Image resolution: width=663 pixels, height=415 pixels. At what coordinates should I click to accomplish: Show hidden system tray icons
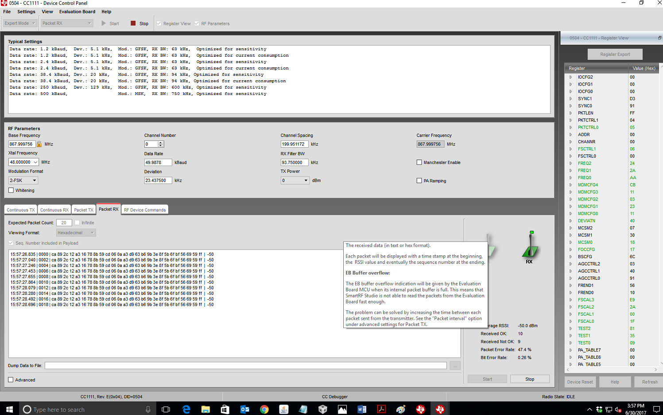click(589, 409)
